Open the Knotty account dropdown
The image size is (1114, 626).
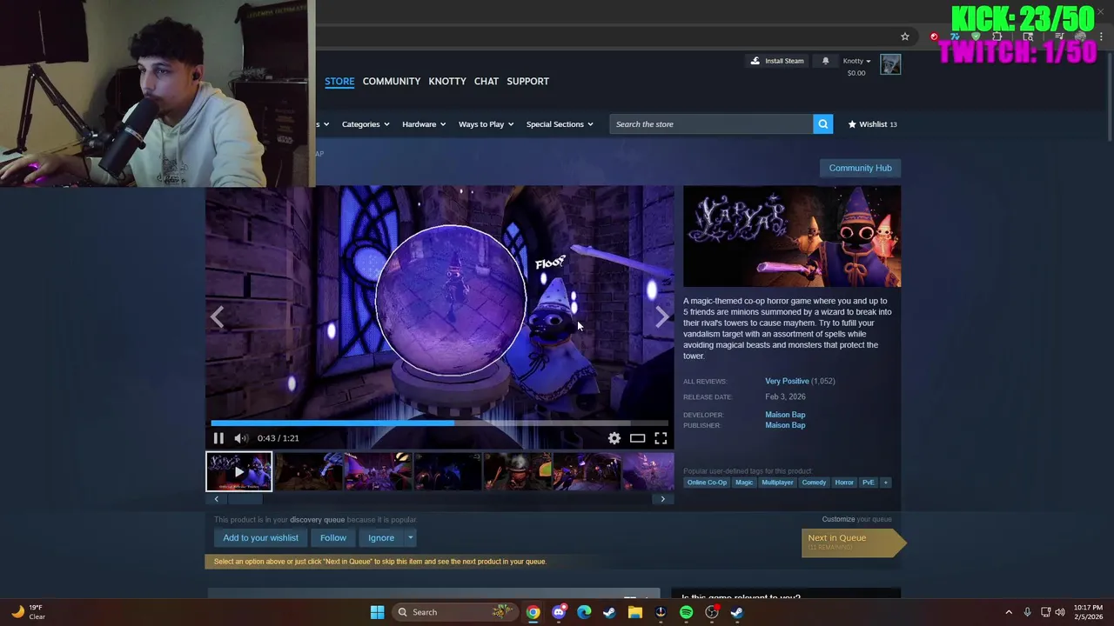[856, 61]
